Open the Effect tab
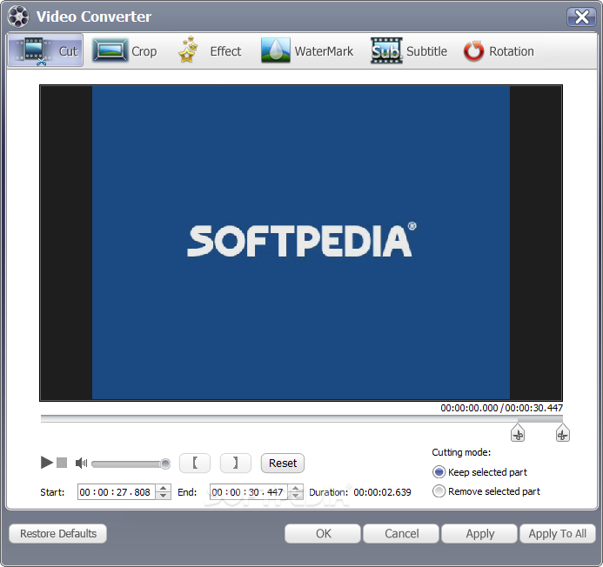This screenshot has width=603, height=567. pos(210,50)
